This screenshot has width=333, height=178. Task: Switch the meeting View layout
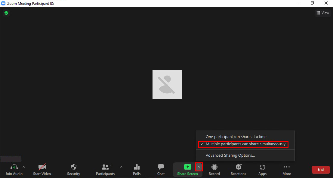coord(323,13)
